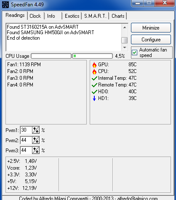Click the Vcore 1,23V voltage reading
Image resolution: width=176 pixels, height=200 pixels.
coord(22,168)
